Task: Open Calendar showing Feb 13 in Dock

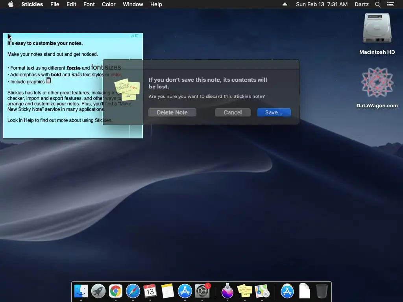Action: click(x=150, y=291)
